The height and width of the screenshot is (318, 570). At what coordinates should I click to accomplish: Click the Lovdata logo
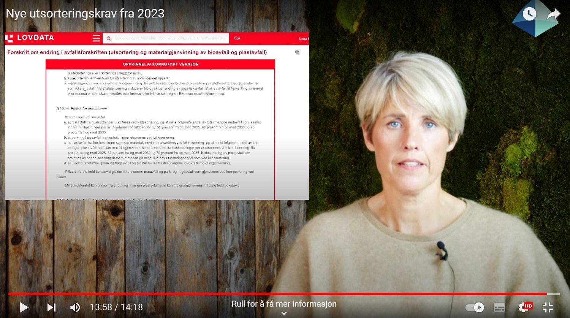click(30, 38)
